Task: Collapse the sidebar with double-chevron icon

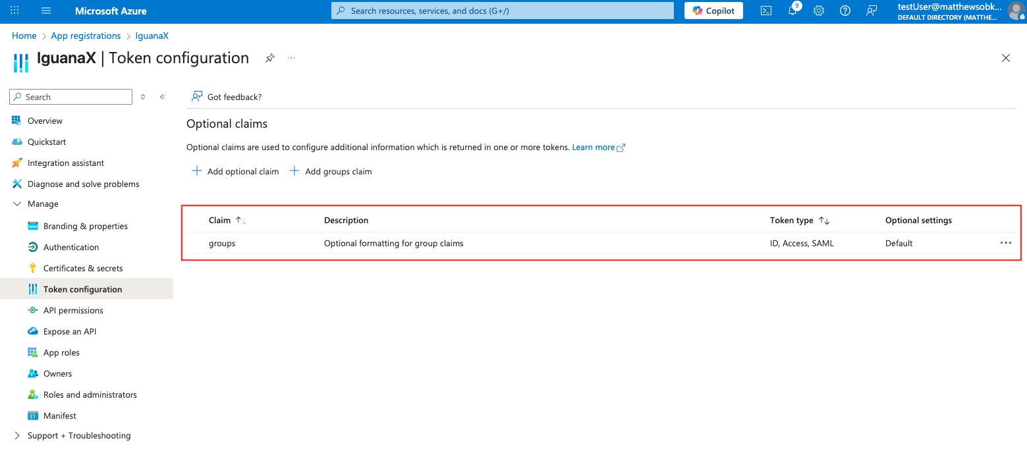Action: 162,97
